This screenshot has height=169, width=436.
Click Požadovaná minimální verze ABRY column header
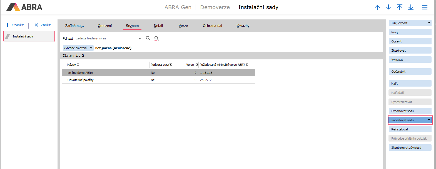coord(222,65)
